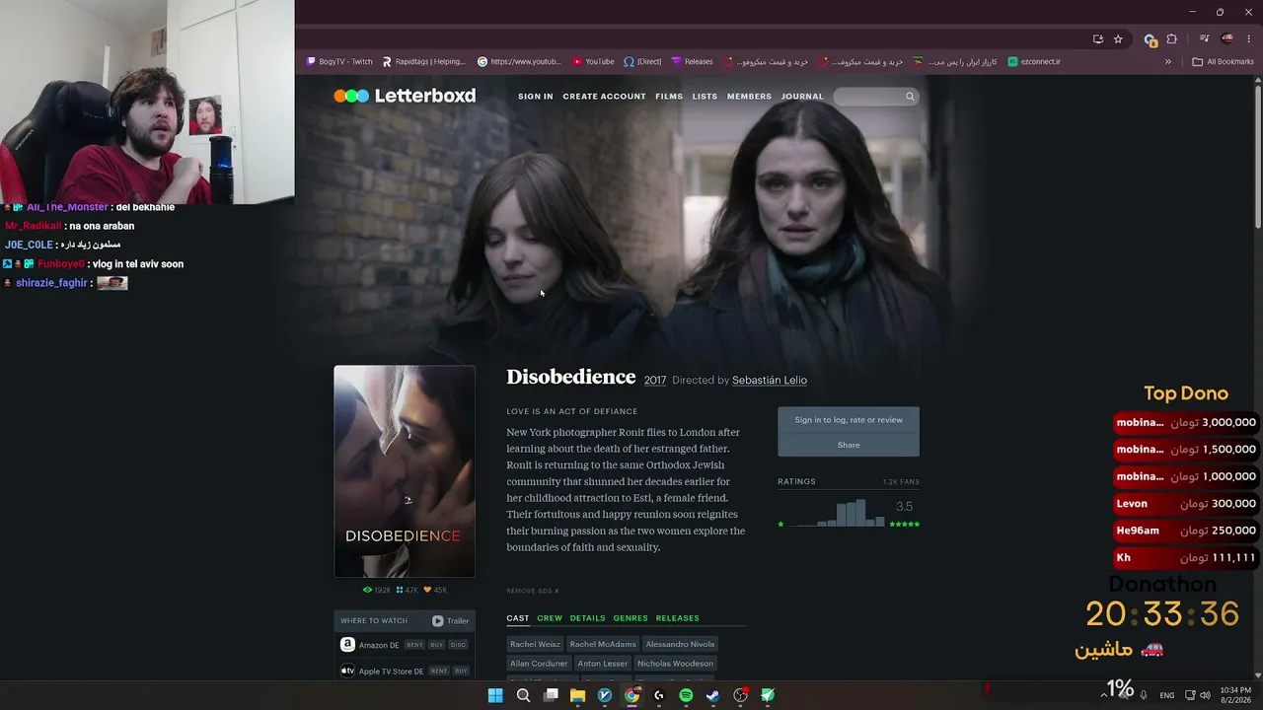Click the Amazon DE service icon
Screen dimensions: 1263x710
pos(347,644)
